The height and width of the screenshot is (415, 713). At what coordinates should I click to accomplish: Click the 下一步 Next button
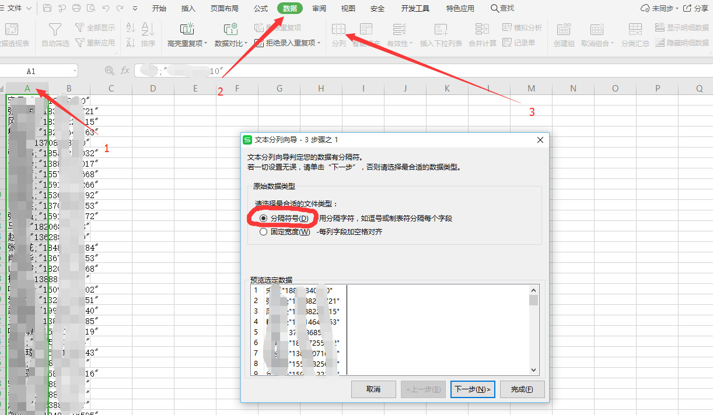coord(472,389)
